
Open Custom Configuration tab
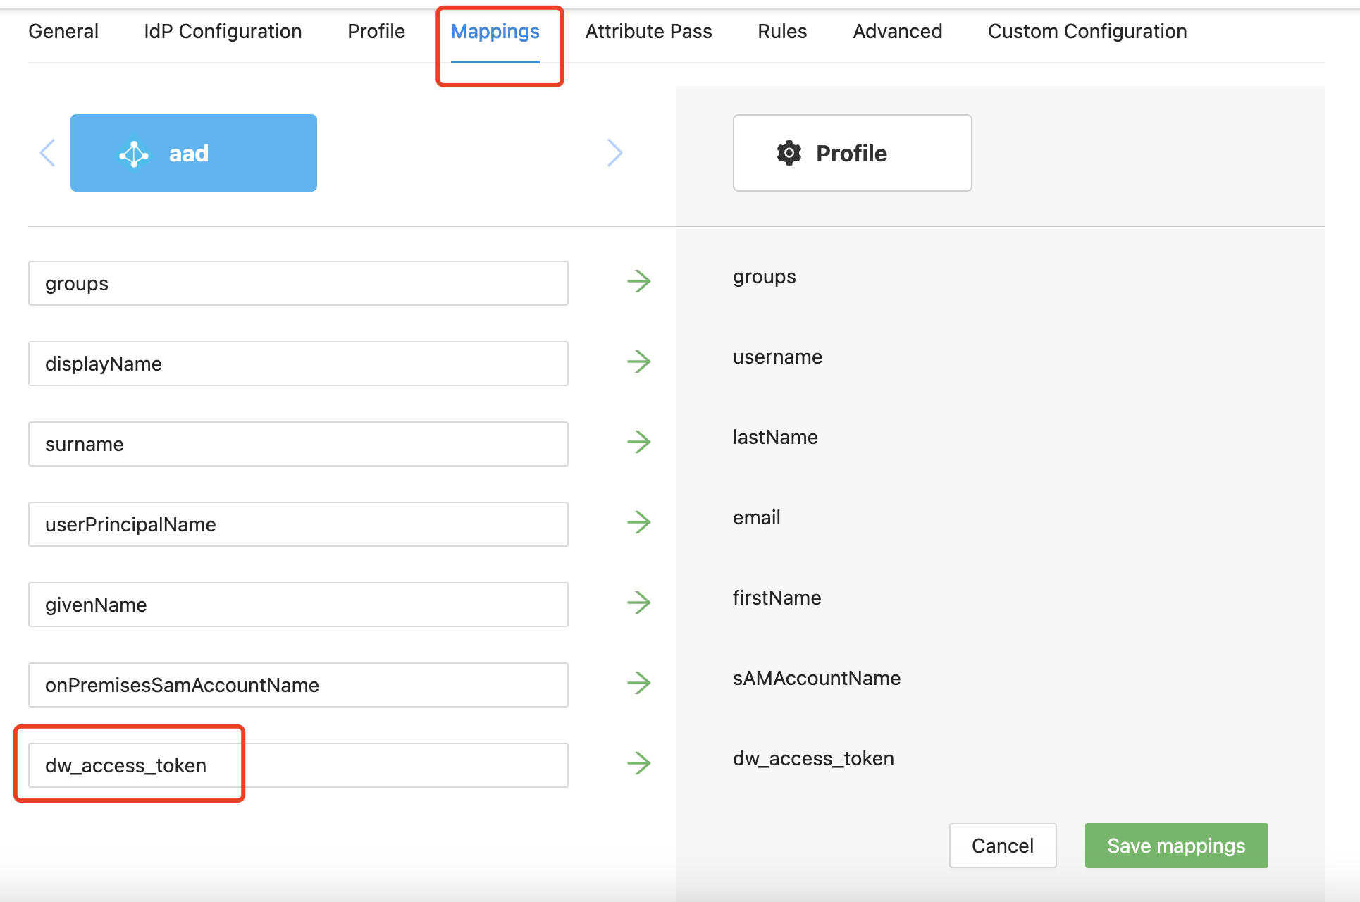tap(1087, 32)
